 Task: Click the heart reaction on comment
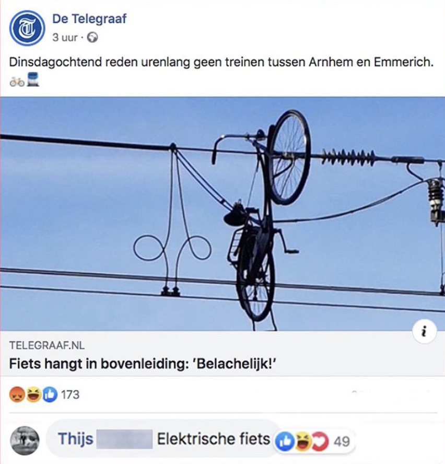click(320, 441)
